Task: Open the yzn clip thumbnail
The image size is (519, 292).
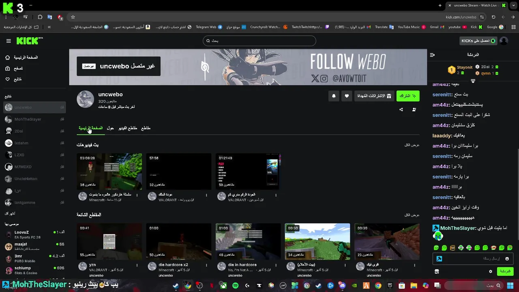Action: point(109,242)
